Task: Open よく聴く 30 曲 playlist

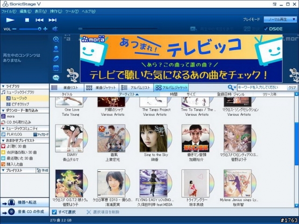Action: tap(14, 146)
